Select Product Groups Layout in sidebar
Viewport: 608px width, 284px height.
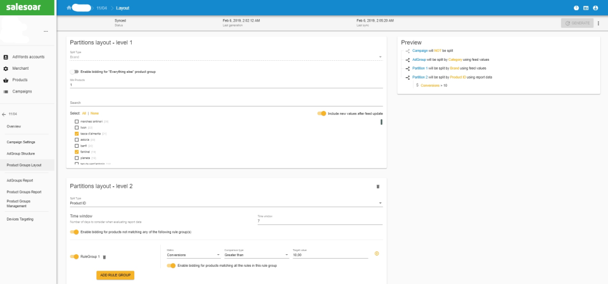tap(24, 165)
